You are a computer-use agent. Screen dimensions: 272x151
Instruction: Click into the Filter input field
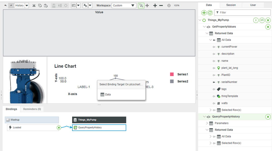(x=244, y=13)
